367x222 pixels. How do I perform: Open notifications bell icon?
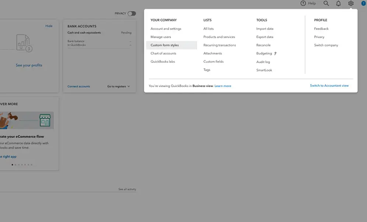[x=339, y=4]
